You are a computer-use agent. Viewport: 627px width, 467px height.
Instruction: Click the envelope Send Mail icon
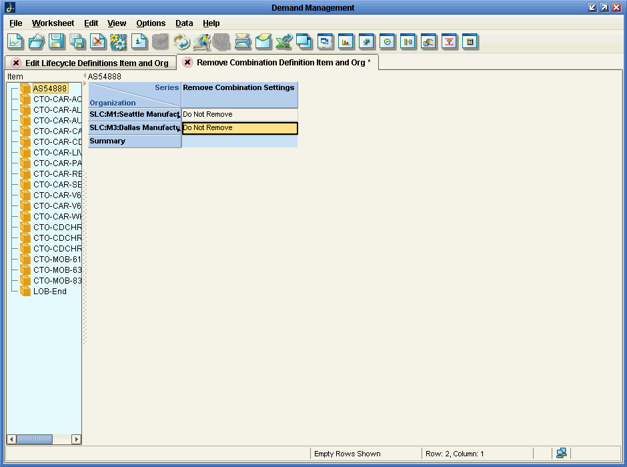click(x=263, y=41)
